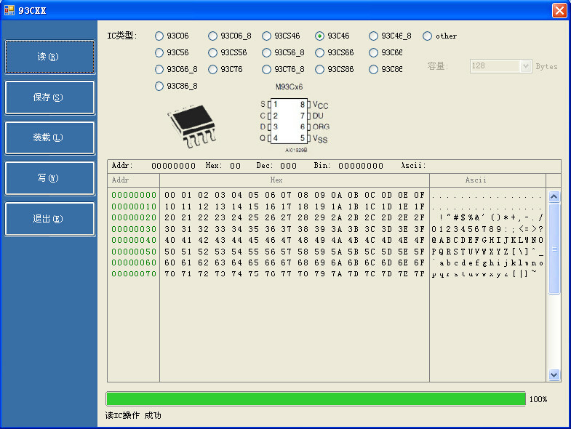571x429 pixels.
Task: Select address row 00000050
Action: pos(134,252)
